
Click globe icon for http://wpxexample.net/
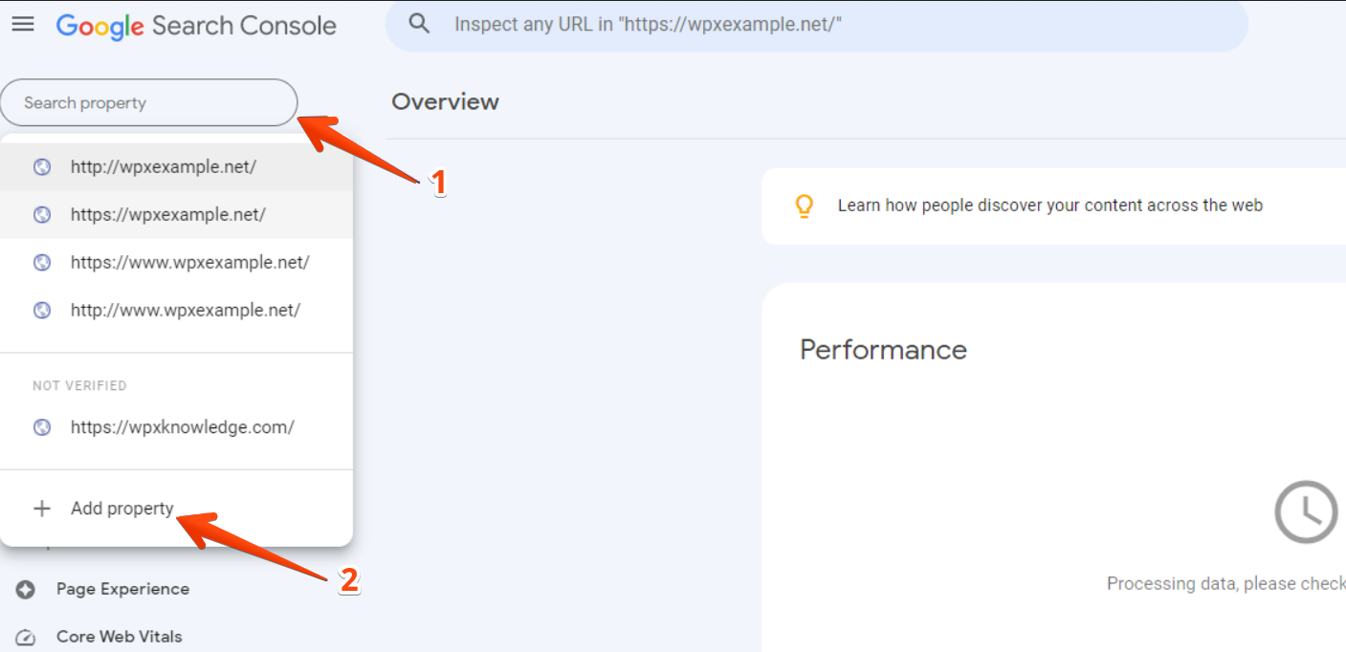42,166
